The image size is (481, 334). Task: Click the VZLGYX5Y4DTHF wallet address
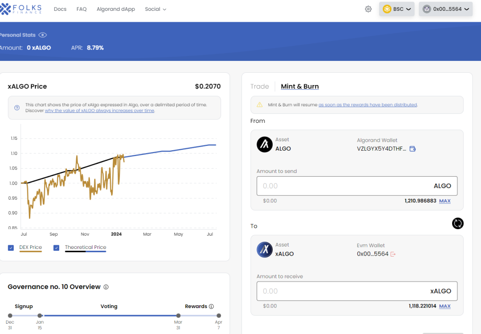click(x=381, y=149)
